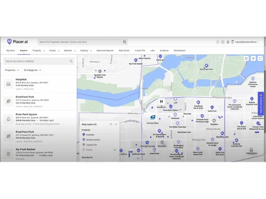Screen dimensions: 266x199
Task: Click the Placer.ai logo
Action: tap(18, 42)
